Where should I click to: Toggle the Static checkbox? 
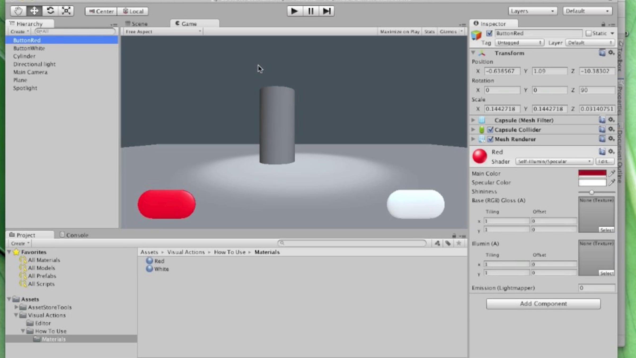point(589,33)
